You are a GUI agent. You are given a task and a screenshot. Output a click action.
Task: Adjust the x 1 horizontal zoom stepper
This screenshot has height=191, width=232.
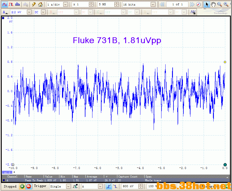click(91, 4)
